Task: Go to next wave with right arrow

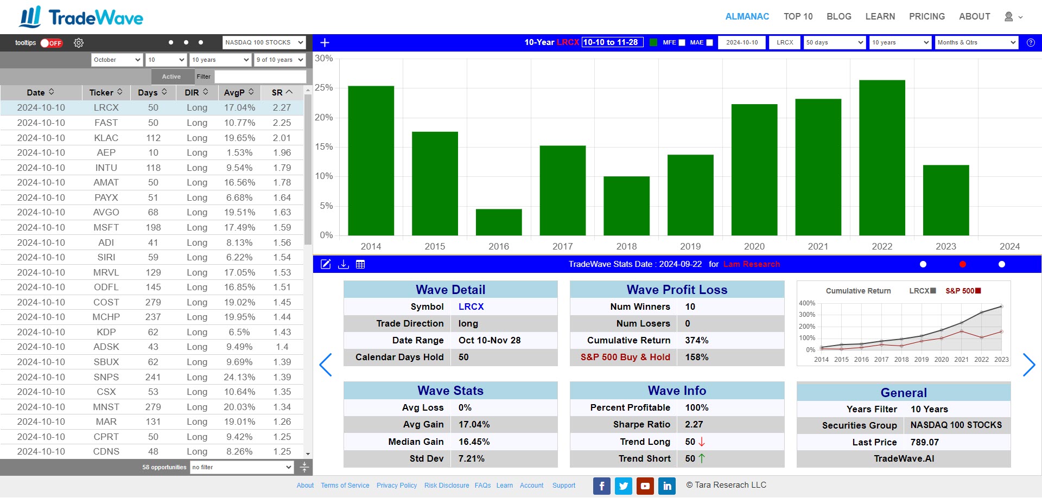Action: (x=1028, y=365)
